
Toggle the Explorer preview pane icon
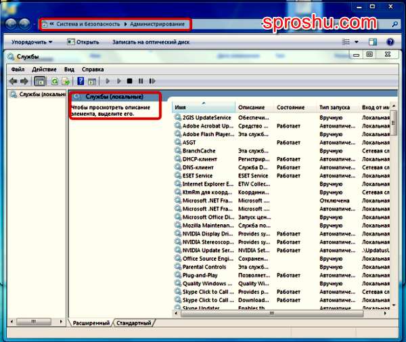373,42
